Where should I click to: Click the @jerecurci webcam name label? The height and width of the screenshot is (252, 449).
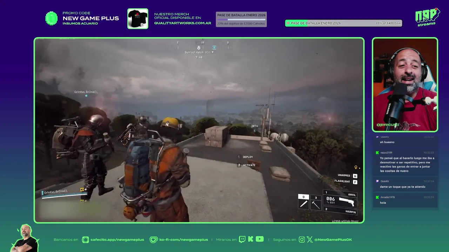(x=388, y=125)
